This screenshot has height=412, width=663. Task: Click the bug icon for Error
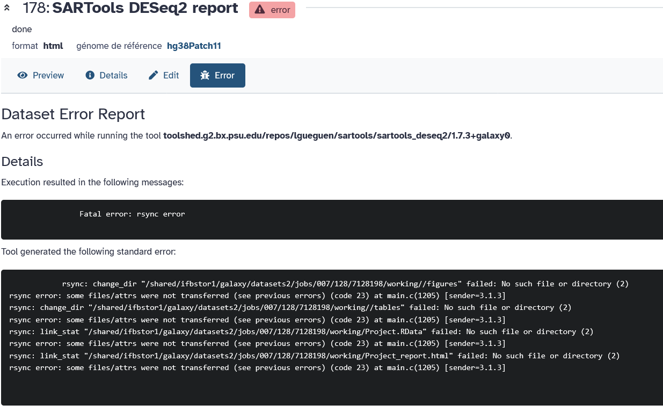point(205,75)
